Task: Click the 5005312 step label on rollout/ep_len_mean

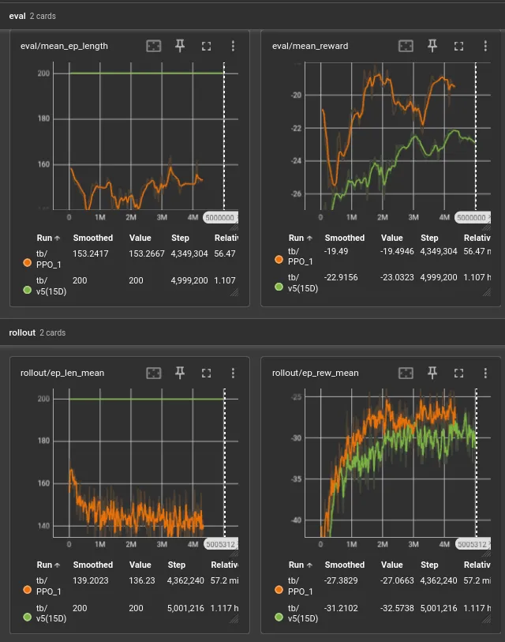Action: point(221,545)
